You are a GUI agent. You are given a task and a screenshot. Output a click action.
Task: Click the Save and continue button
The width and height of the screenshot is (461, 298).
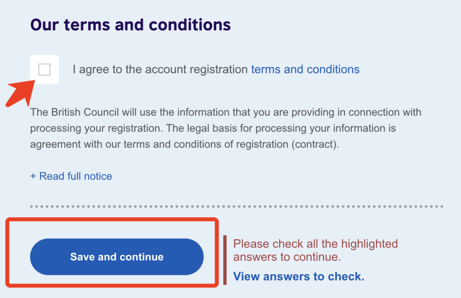[x=117, y=257]
